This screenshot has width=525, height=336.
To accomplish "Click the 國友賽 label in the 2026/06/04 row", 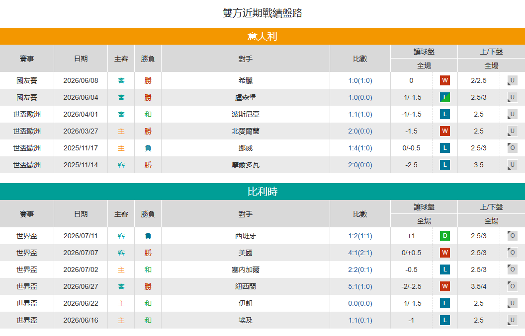I will click(x=27, y=97).
